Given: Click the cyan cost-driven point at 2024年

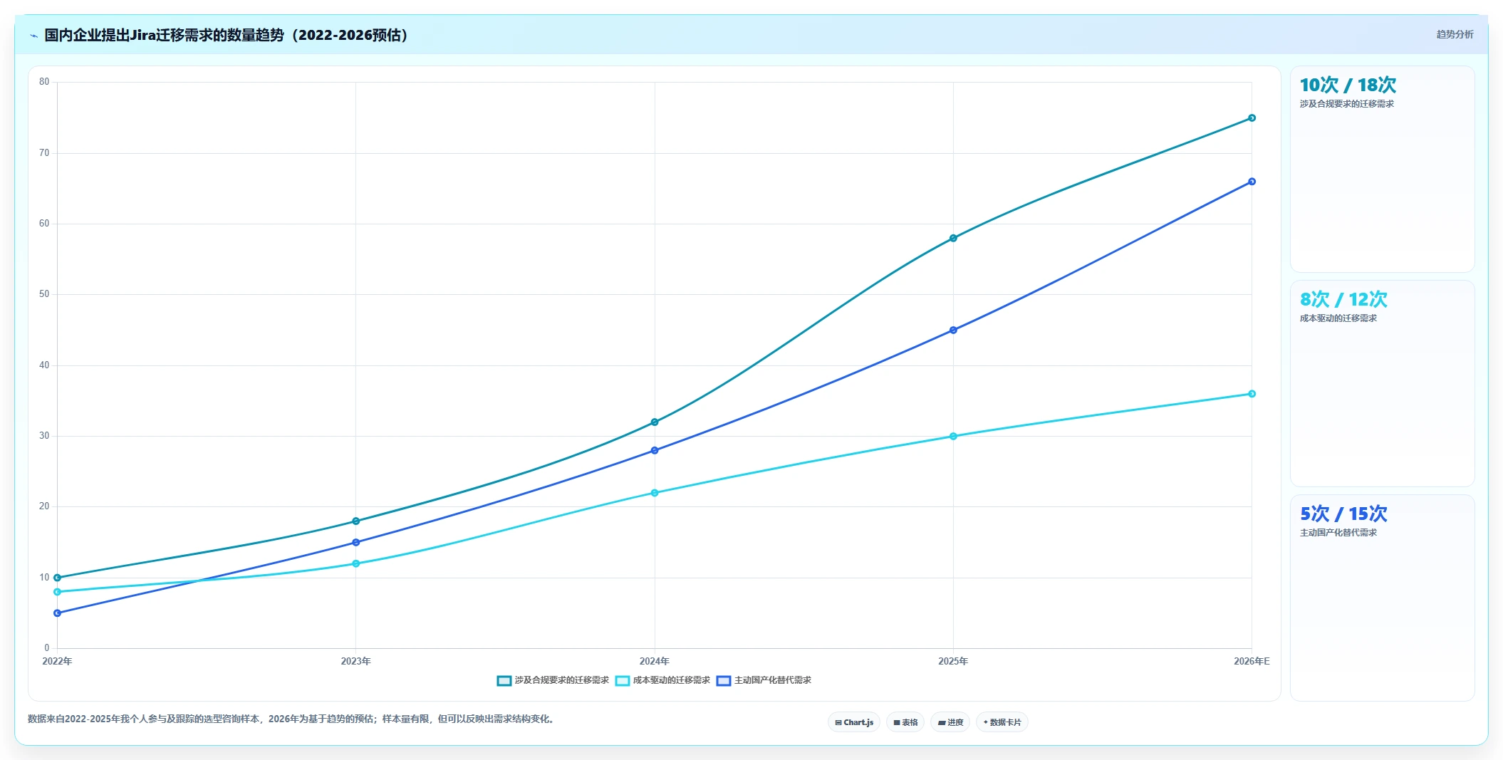Looking at the screenshot, I should [655, 493].
